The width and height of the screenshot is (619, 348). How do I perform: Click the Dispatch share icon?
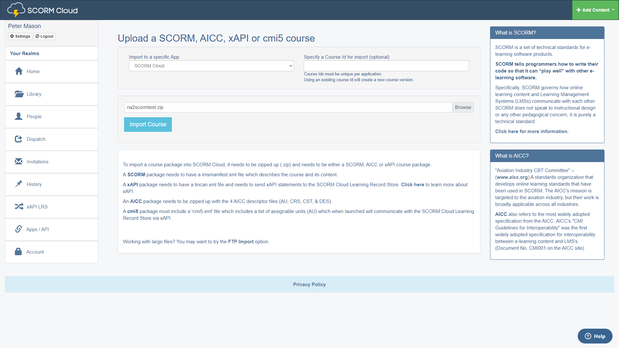(x=19, y=139)
